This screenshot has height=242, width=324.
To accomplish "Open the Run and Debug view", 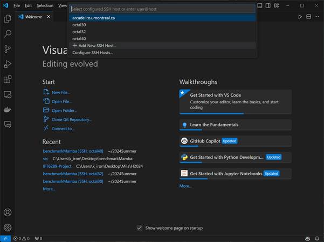I will [x=8, y=64].
